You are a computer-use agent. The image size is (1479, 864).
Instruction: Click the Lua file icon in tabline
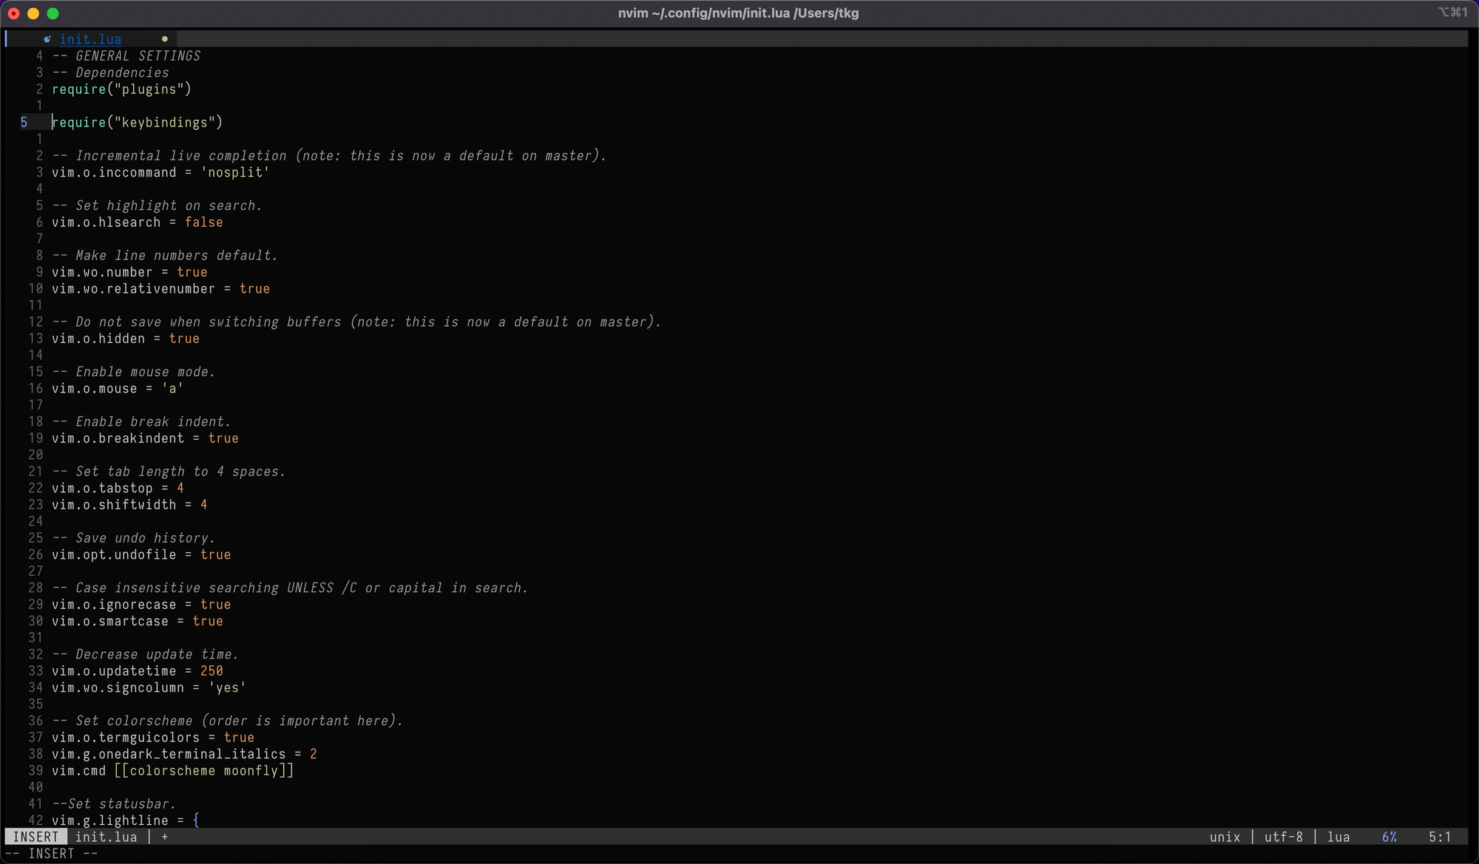click(47, 39)
